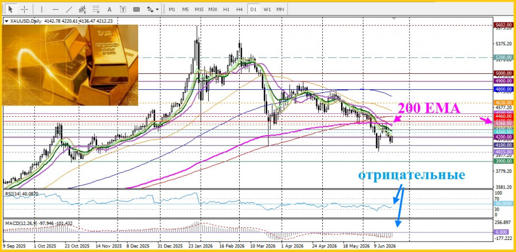Select the vertical line drawing tool
516x252 pixels.
click(42, 9)
